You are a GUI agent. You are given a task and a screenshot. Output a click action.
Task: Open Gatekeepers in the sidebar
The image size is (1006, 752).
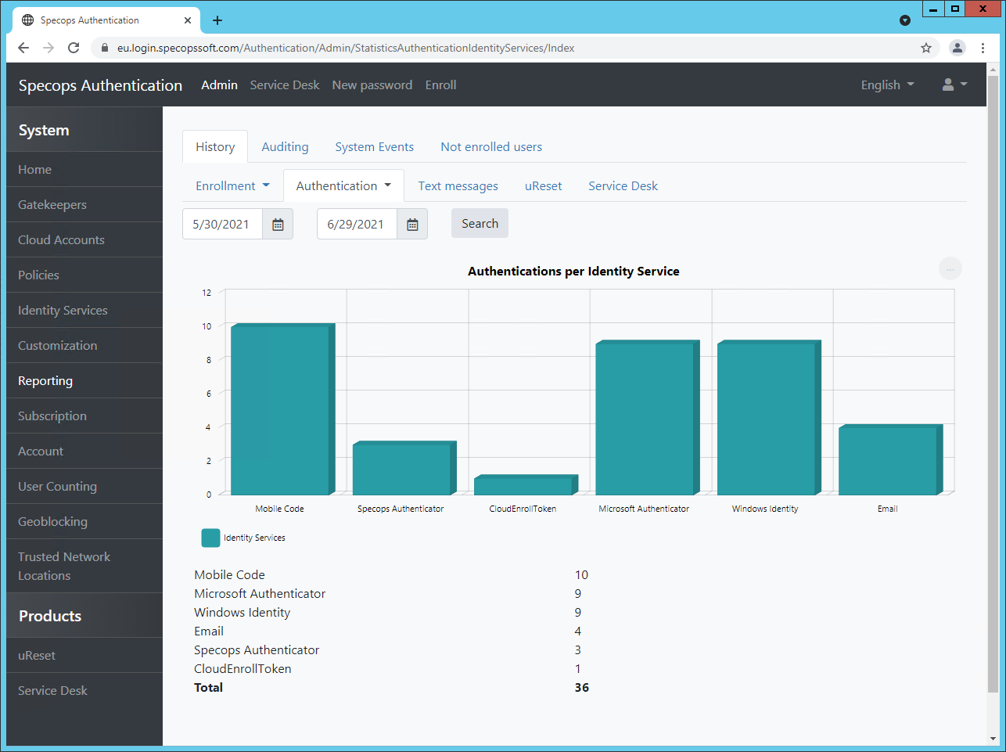point(84,205)
